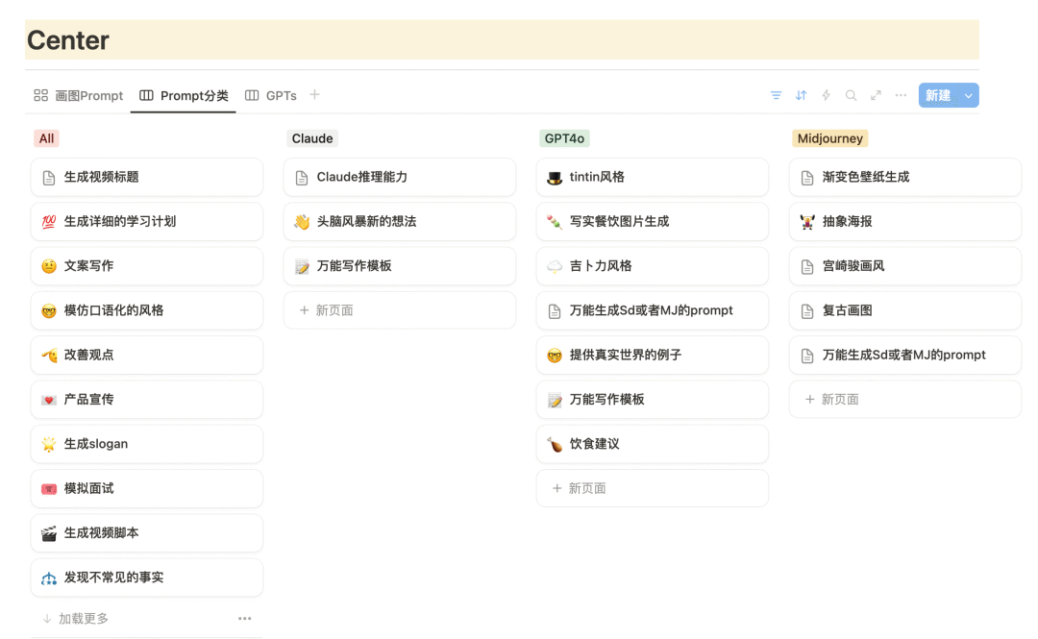Click the Center page title
The height and width of the screenshot is (639, 1038).
68,40
